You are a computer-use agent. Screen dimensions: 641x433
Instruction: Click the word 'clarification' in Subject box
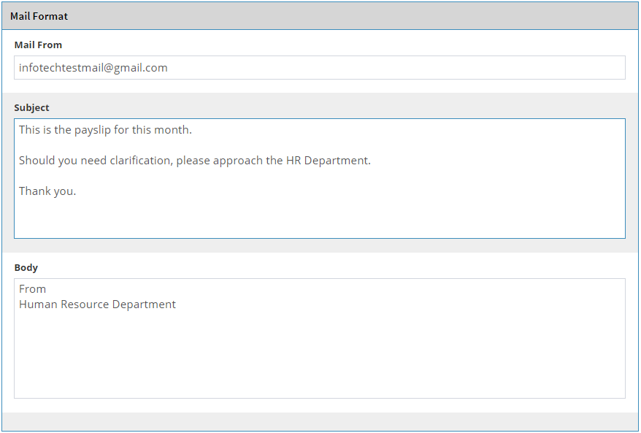[x=141, y=161]
